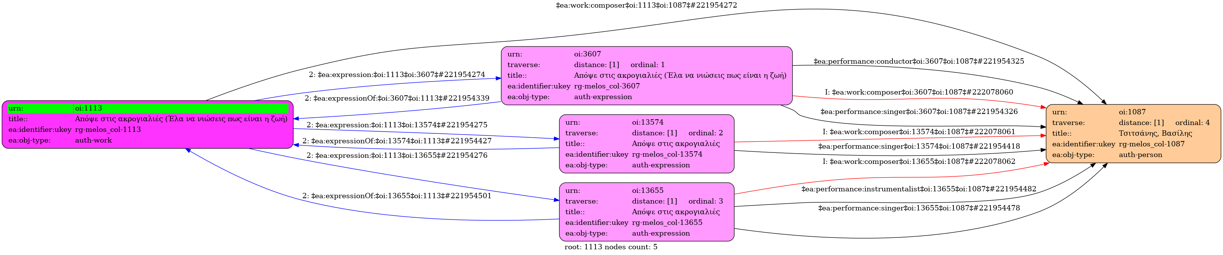Select the orange auth-person node oi:1087

point(1133,133)
